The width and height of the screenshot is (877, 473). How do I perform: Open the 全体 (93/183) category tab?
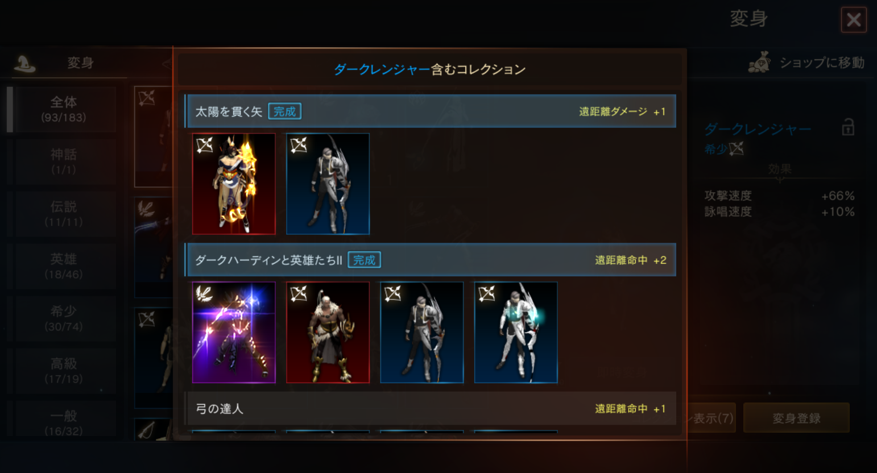64,109
